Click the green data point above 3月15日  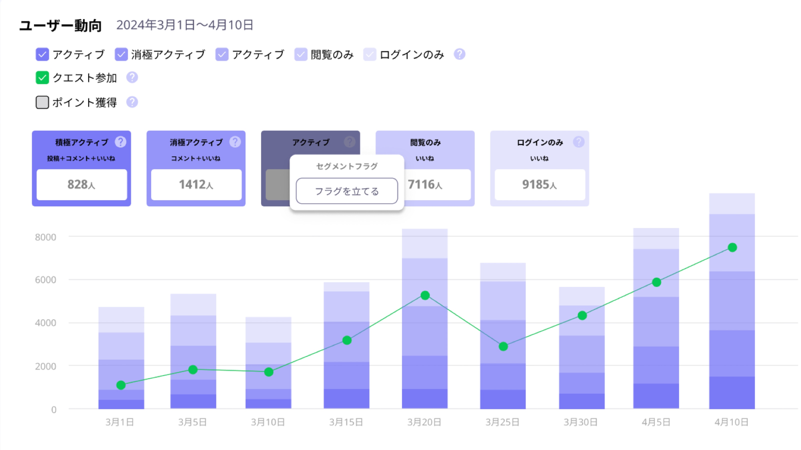point(347,340)
